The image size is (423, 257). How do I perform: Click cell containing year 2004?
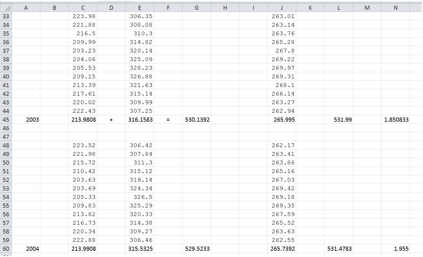coord(26,249)
